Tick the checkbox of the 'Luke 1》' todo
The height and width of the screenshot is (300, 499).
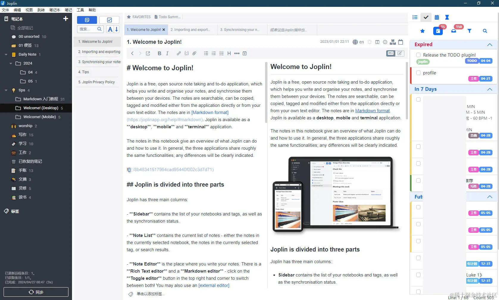pyautogui.click(x=418, y=275)
